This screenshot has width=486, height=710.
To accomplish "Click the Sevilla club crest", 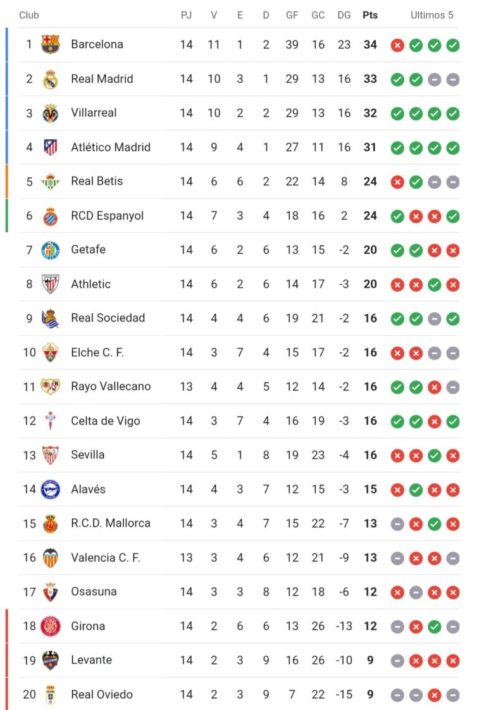I will [x=50, y=455].
